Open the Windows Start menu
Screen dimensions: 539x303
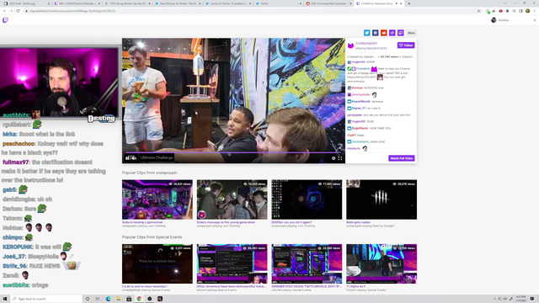(5, 299)
